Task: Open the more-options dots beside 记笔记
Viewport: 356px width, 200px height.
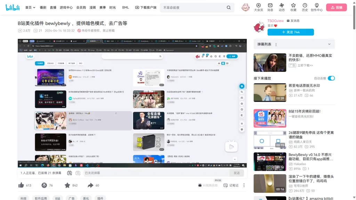Action: click(x=244, y=185)
